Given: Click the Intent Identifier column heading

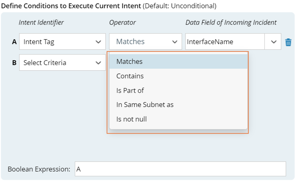Looking at the screenshot, I should pos(41,22).
